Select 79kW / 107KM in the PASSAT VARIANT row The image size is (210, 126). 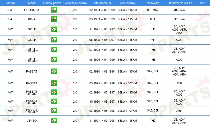127,111
